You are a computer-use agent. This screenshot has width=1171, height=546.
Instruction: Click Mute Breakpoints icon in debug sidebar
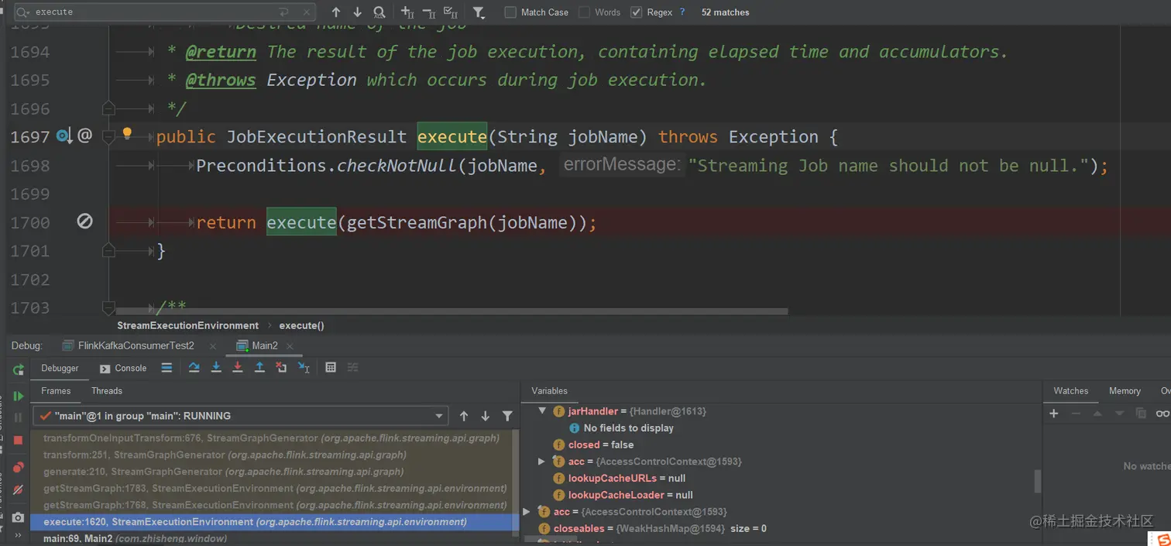coord(18,489)
